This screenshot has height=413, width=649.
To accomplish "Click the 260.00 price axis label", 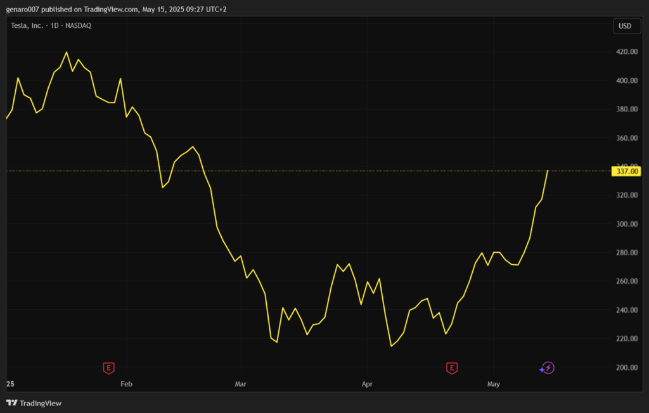I will [x=625, y=281].
